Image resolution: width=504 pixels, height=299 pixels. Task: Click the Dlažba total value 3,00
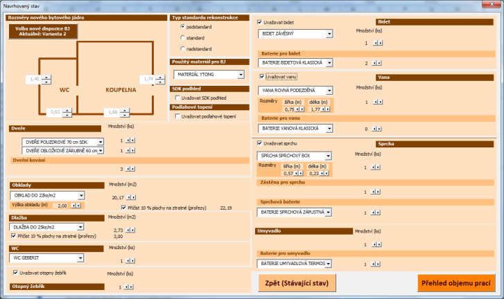pos(119,237)
